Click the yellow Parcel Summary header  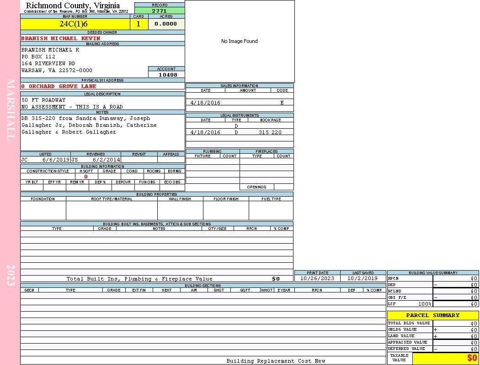432,315
